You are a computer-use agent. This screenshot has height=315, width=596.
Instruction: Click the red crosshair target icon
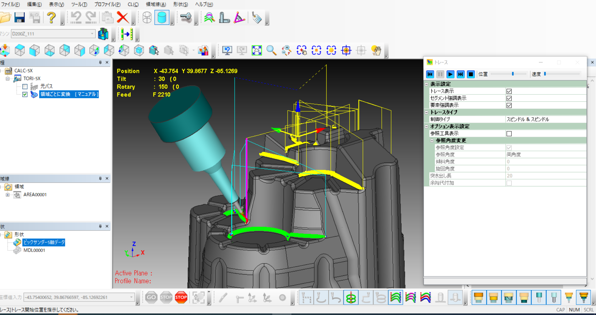point(346,50)
